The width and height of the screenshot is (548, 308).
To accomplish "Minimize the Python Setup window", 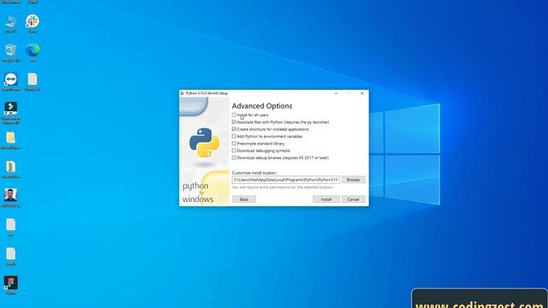I will 337,93.
